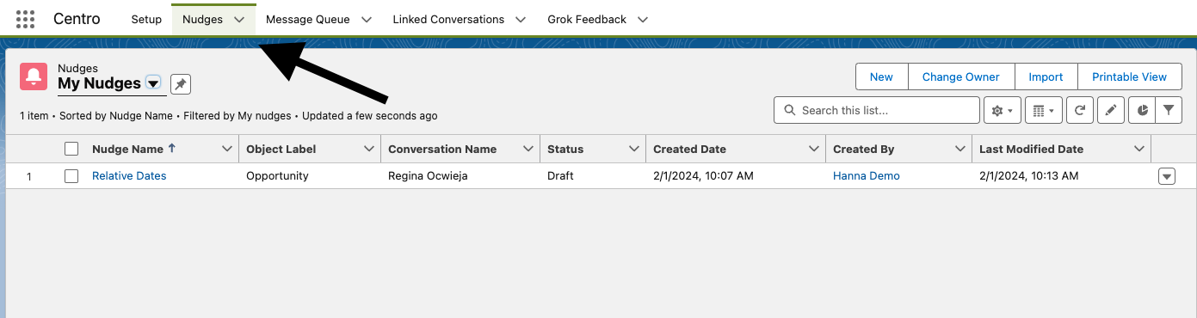Screen dimensions: 1197x318
Task: Open the filters funnel icon
Action: pyautogui.click(x=1169, y=110)
